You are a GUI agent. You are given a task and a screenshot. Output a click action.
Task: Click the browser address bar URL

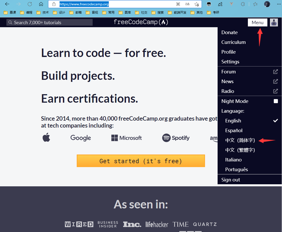pos(84,4)
